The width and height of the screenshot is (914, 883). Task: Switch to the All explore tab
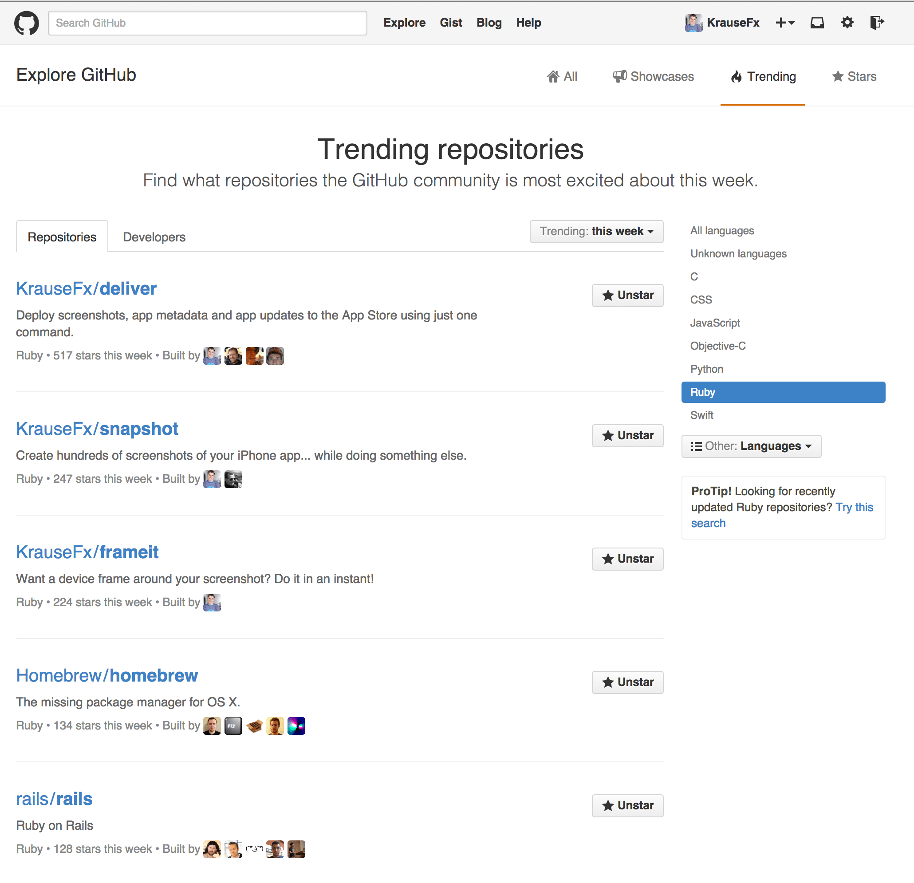click(562, 76)
